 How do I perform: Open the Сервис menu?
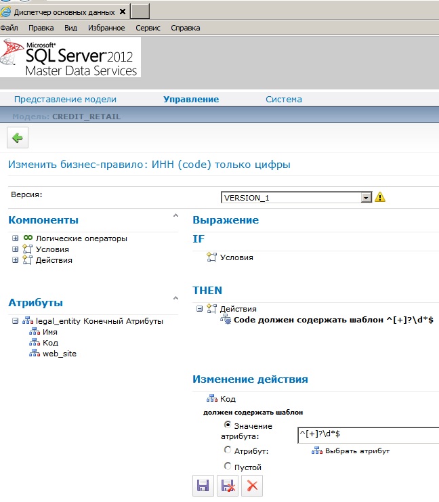point(148,28)
